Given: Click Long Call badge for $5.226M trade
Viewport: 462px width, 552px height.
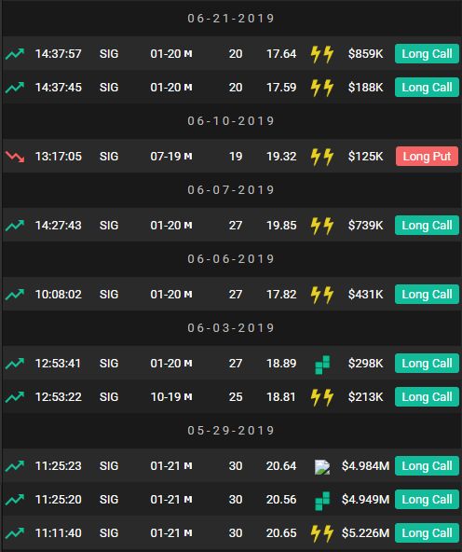Looking at the screenshot, I should (427, 533).
